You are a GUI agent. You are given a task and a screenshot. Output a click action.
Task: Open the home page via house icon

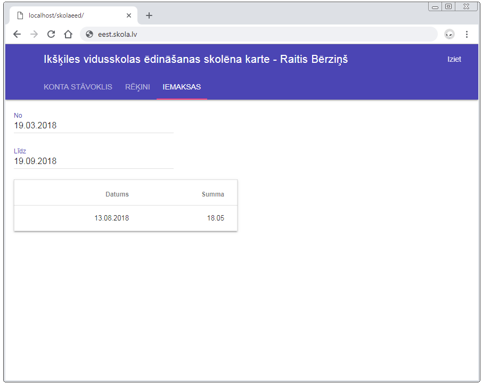point(68,34)
